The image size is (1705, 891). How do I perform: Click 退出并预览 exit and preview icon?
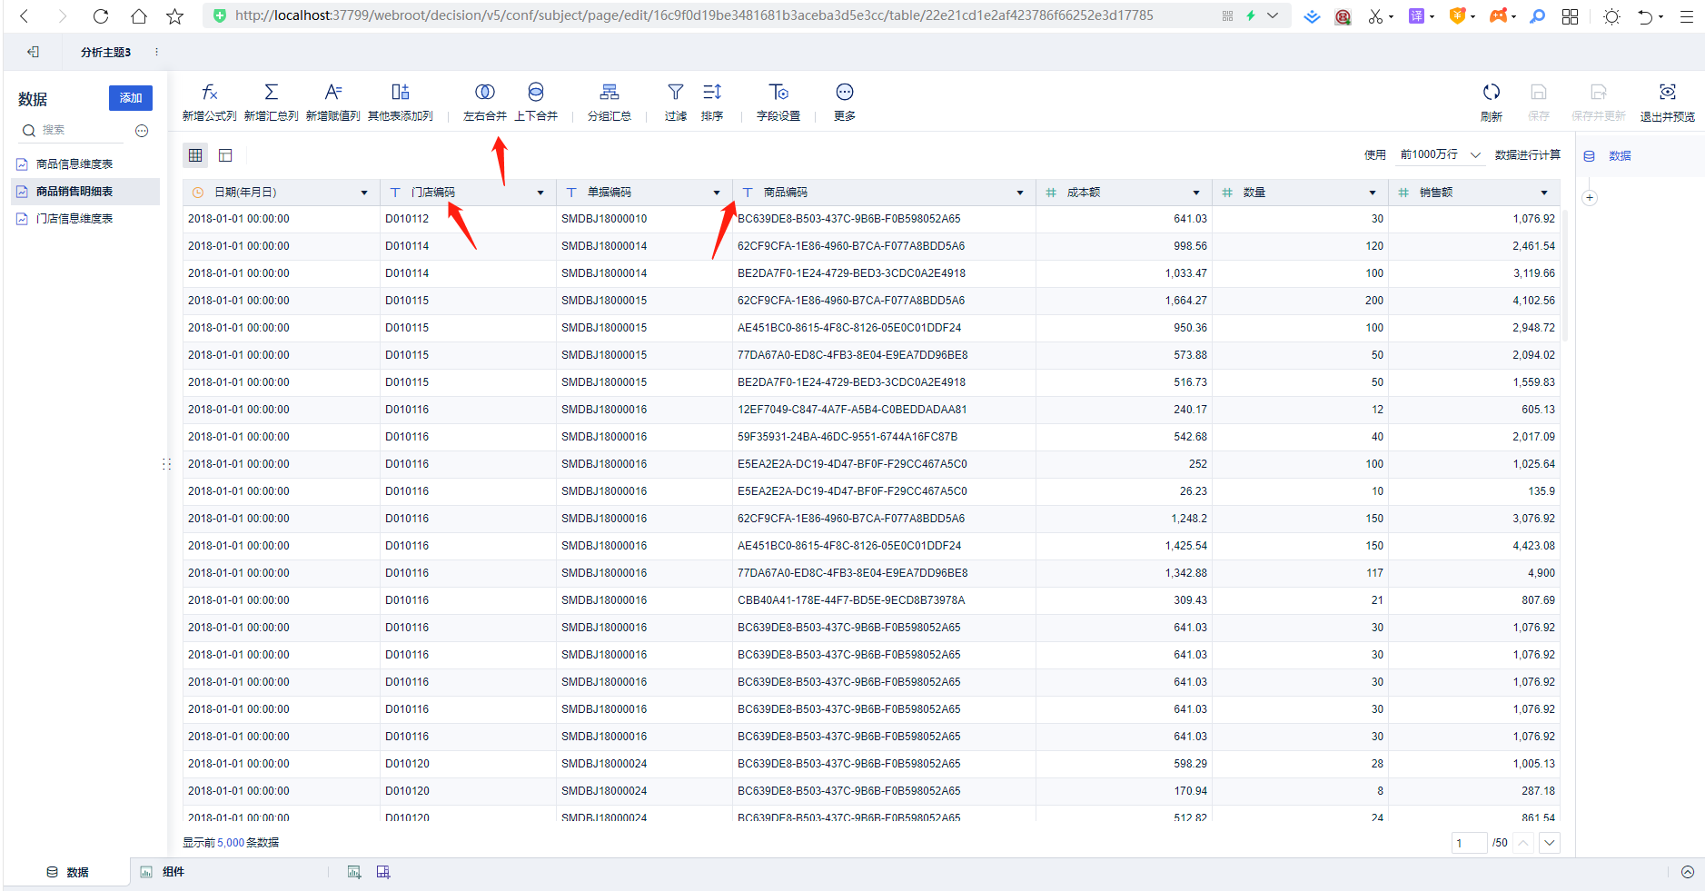point(1668,92)
